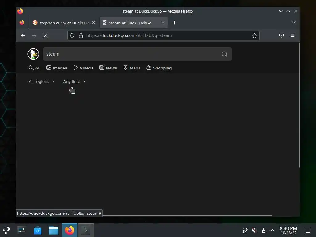Open tracking protection shield icon
Screen dimensions: 316x237
[x=72, y=36]
